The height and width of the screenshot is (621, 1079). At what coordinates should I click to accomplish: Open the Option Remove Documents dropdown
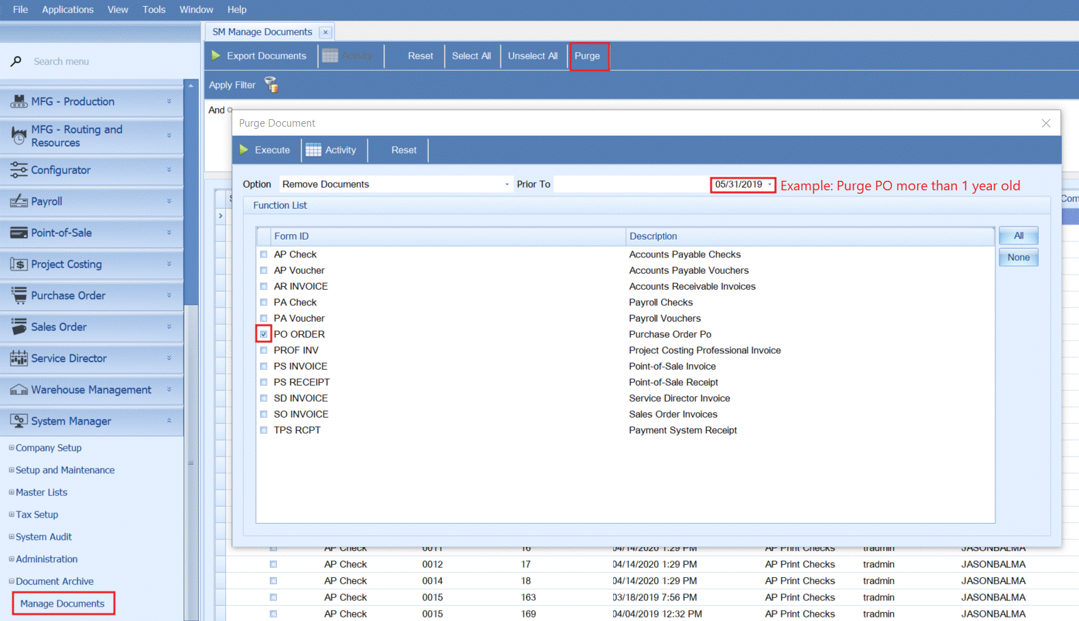[x=506, y=184]
